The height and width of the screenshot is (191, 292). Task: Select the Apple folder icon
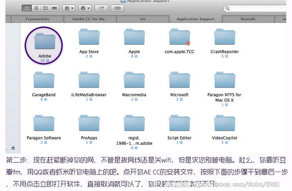pos(134,37)
